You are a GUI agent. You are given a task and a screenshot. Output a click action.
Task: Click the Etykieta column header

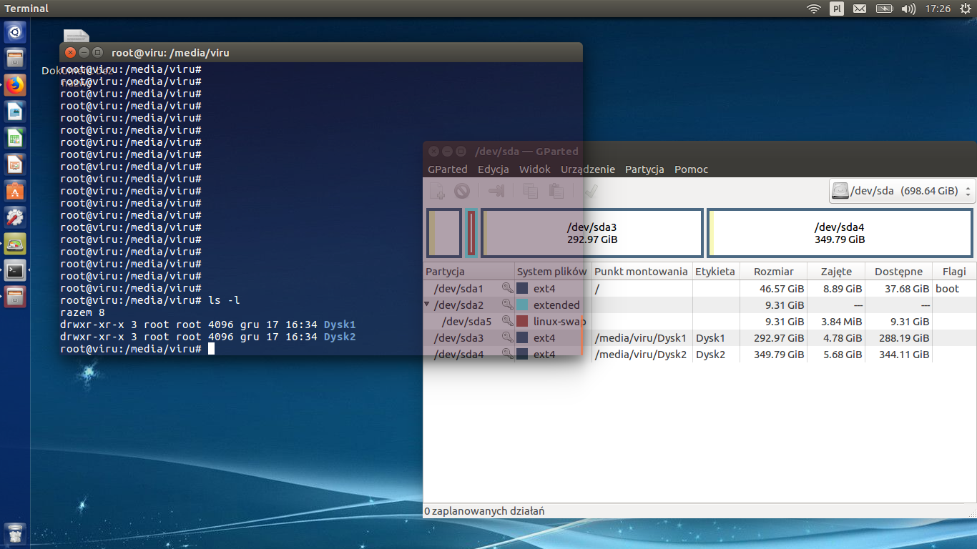716,272
